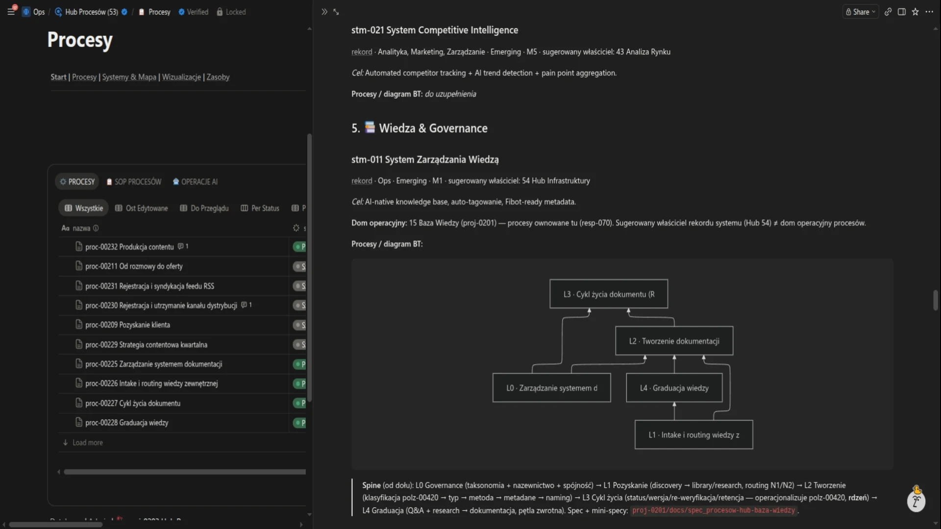
Task: Click page icon of proc-00211 row
Action: (x=79, y=266)
